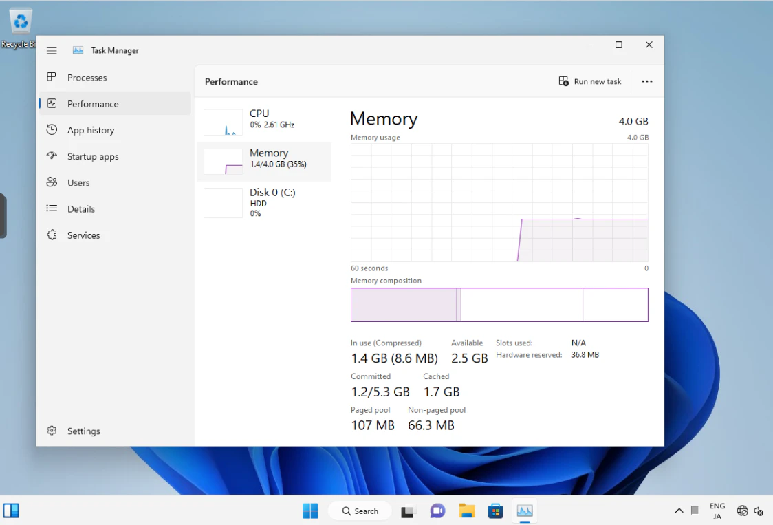Open the hamburger navigation menu
The image size is (773, 525).
pyautogui.click(x=52, y=50)
